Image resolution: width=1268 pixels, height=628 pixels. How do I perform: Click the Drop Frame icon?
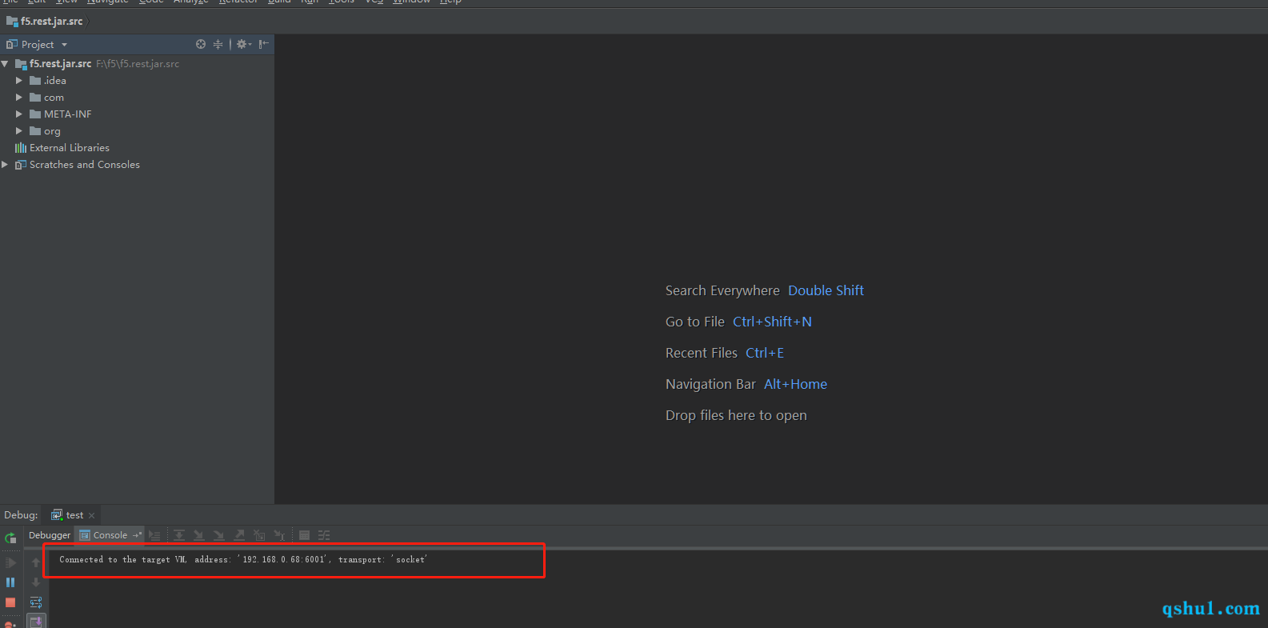point(259,535)
